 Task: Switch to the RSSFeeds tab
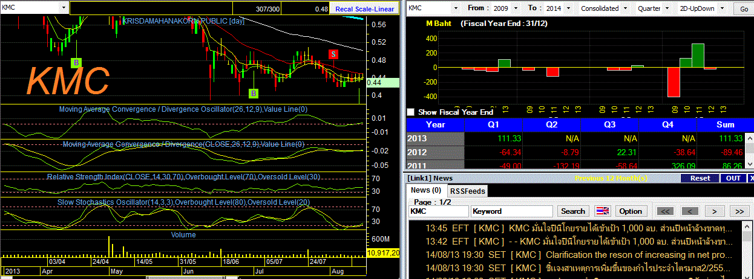click(467, 191)
